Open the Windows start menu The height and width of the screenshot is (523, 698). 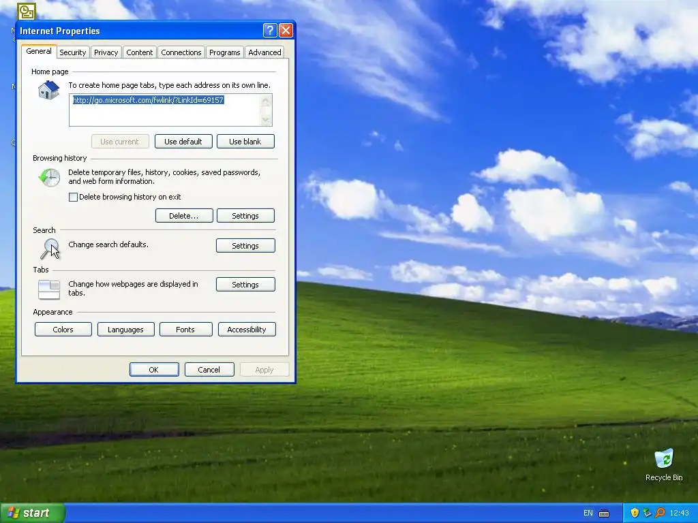pos(33,513)
